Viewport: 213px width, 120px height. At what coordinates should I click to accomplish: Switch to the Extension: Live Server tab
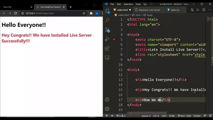[149, 10]
